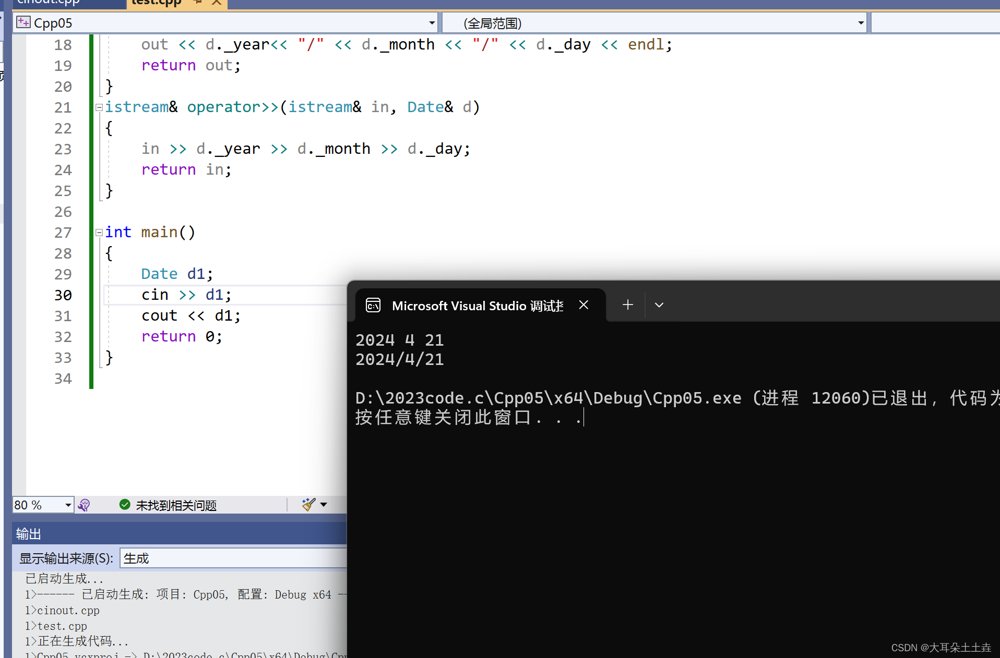Image resolution: width=1000 pixels, height=658 pixels.
Task: Click line number 30 in the gutter
Action: pos(63,295)
